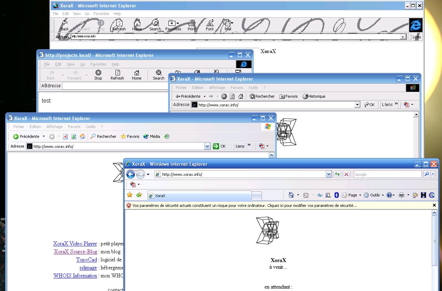Viewport: 442px width, 291px height.
Task: Expand address dropdown in the Historique window
Action: coord(357,105)
